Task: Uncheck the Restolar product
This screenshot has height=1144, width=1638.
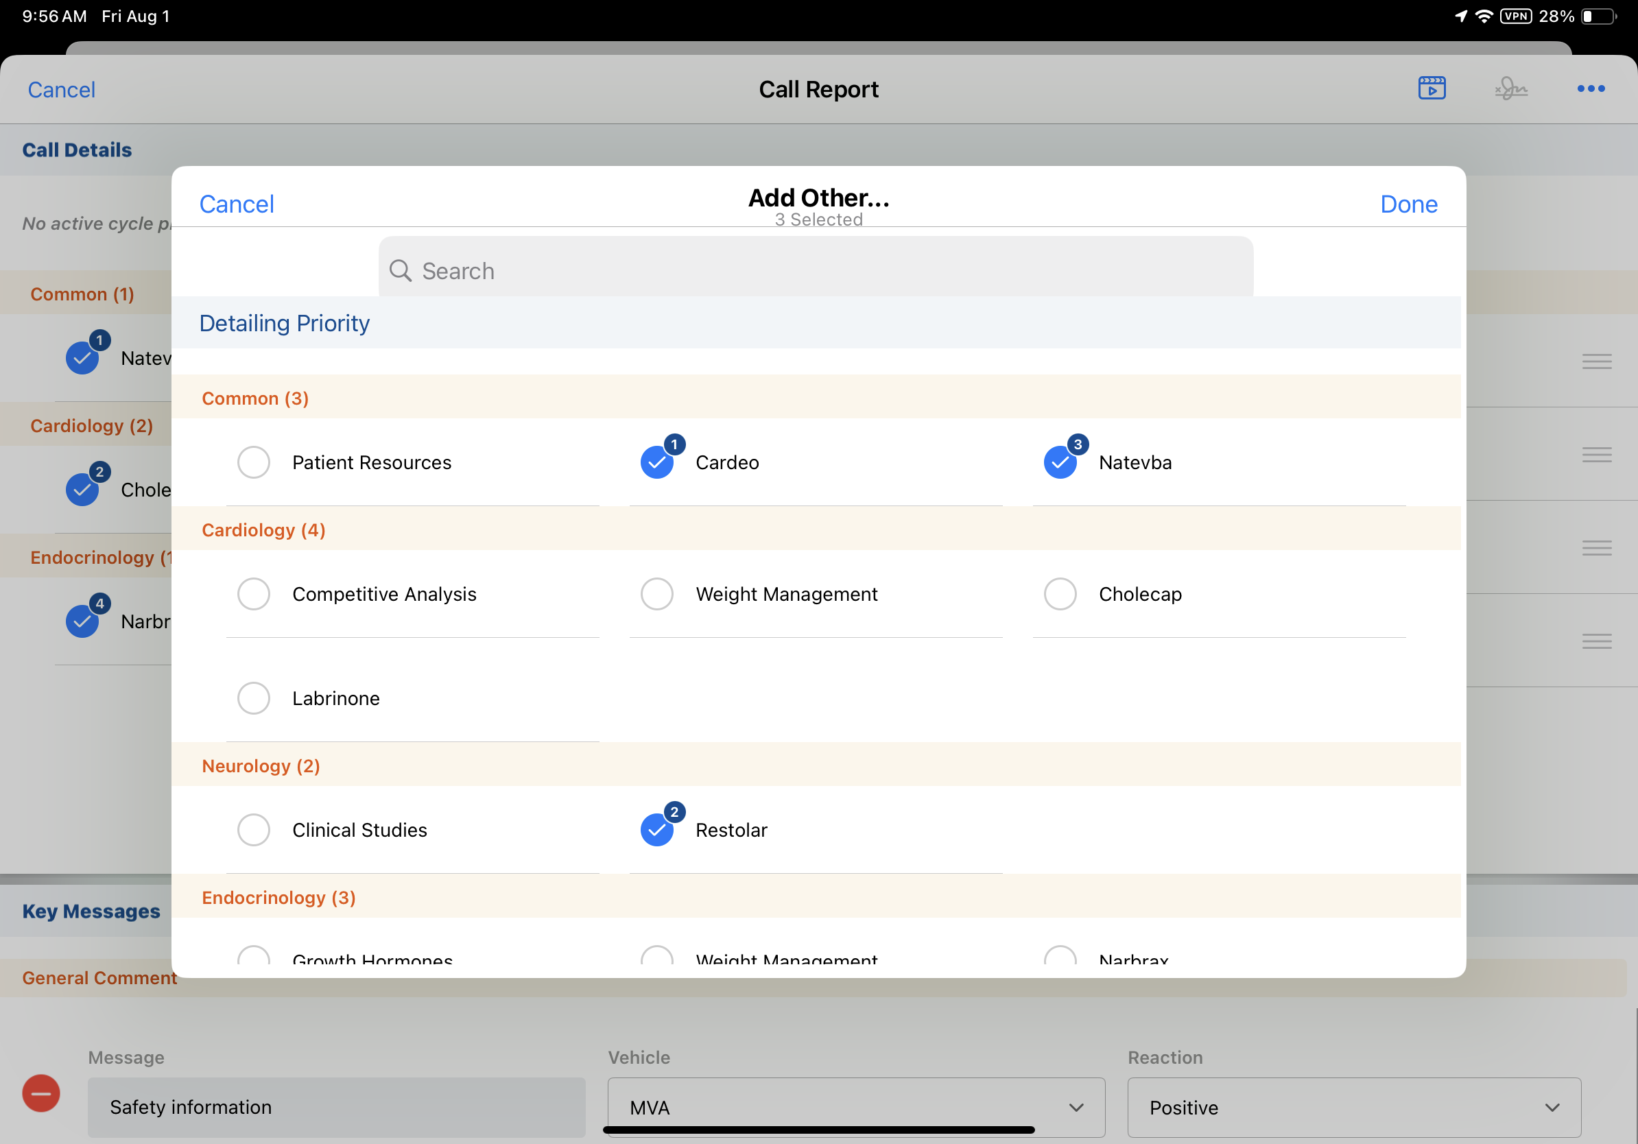Action: coord(657,829)
